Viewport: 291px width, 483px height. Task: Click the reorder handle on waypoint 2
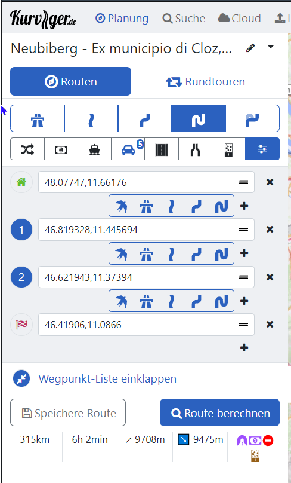pos(243,277)
